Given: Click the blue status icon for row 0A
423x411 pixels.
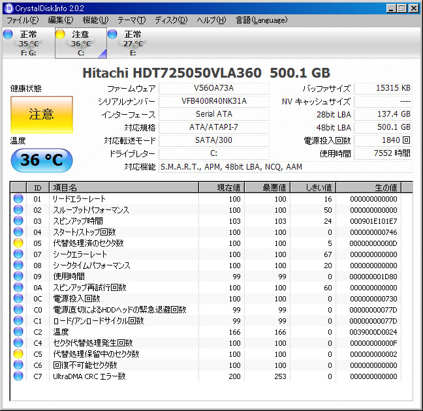Looking at the screenshot, I should point(18,287).
